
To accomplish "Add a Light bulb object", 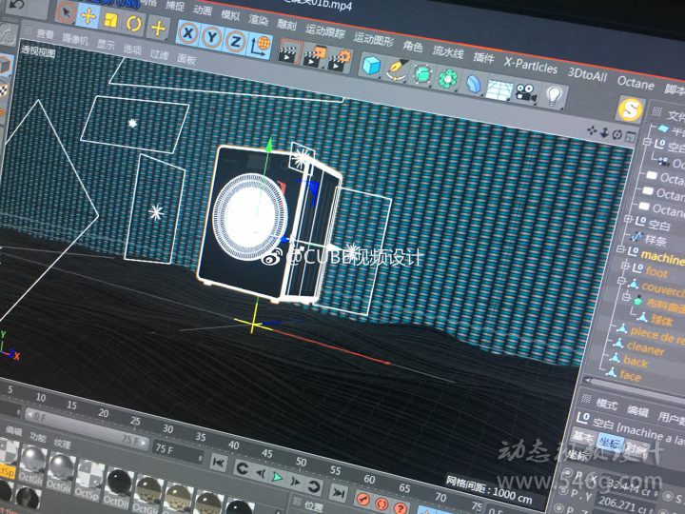I will click(x=554, y=96).
